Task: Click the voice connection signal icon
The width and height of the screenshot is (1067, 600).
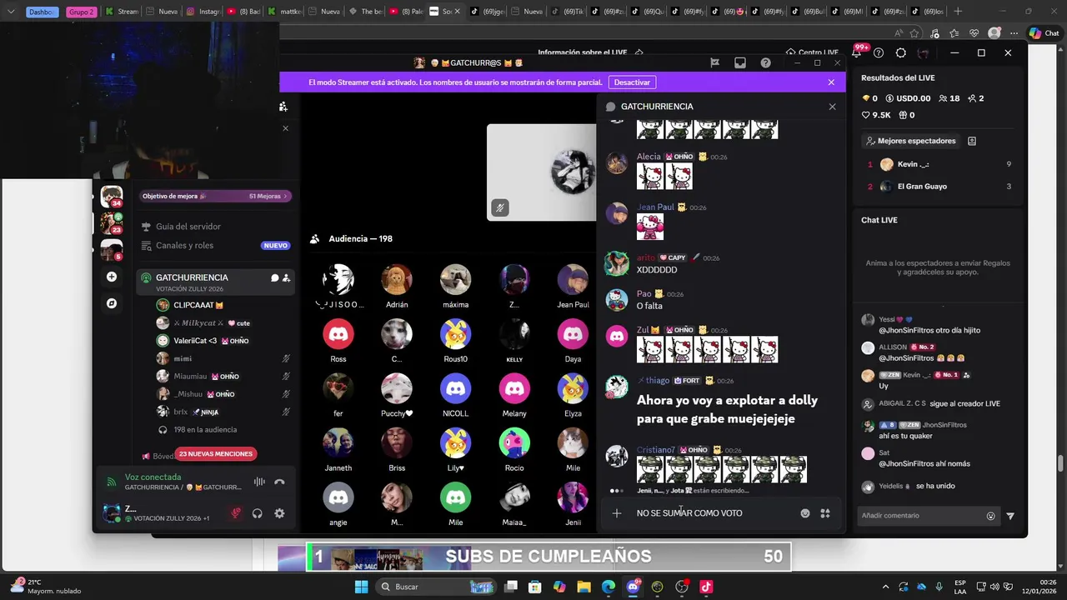Action: [x=111, y=482]
